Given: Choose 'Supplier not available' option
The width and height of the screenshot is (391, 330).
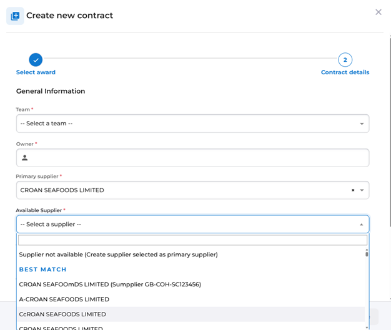Looking at the screenshot, I should 118,255.
